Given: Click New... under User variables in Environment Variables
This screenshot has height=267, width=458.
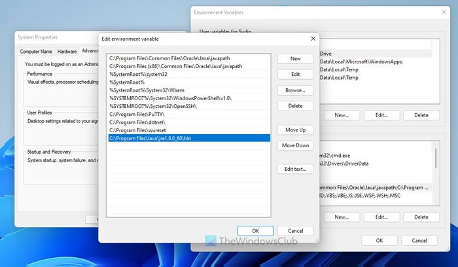Looking at the screenshot, I should 342,115.
